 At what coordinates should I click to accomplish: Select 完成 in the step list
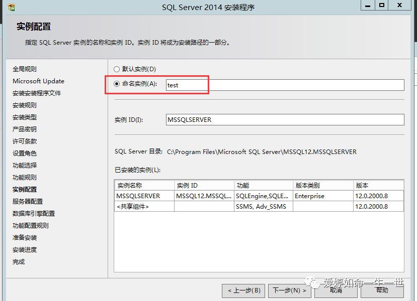[19, 262]
